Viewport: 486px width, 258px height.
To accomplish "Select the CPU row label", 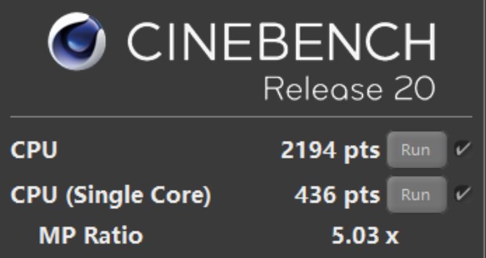I will point(34,150).
